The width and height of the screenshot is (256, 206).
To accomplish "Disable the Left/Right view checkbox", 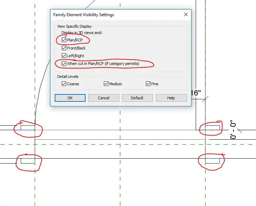I will click(x=64, y=56).
